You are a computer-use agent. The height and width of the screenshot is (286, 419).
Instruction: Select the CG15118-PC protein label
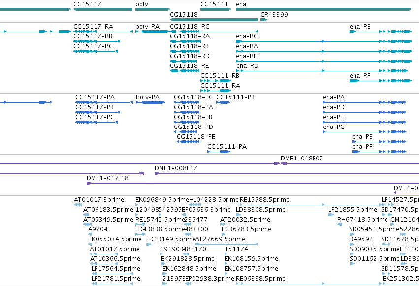click(193, 97)
